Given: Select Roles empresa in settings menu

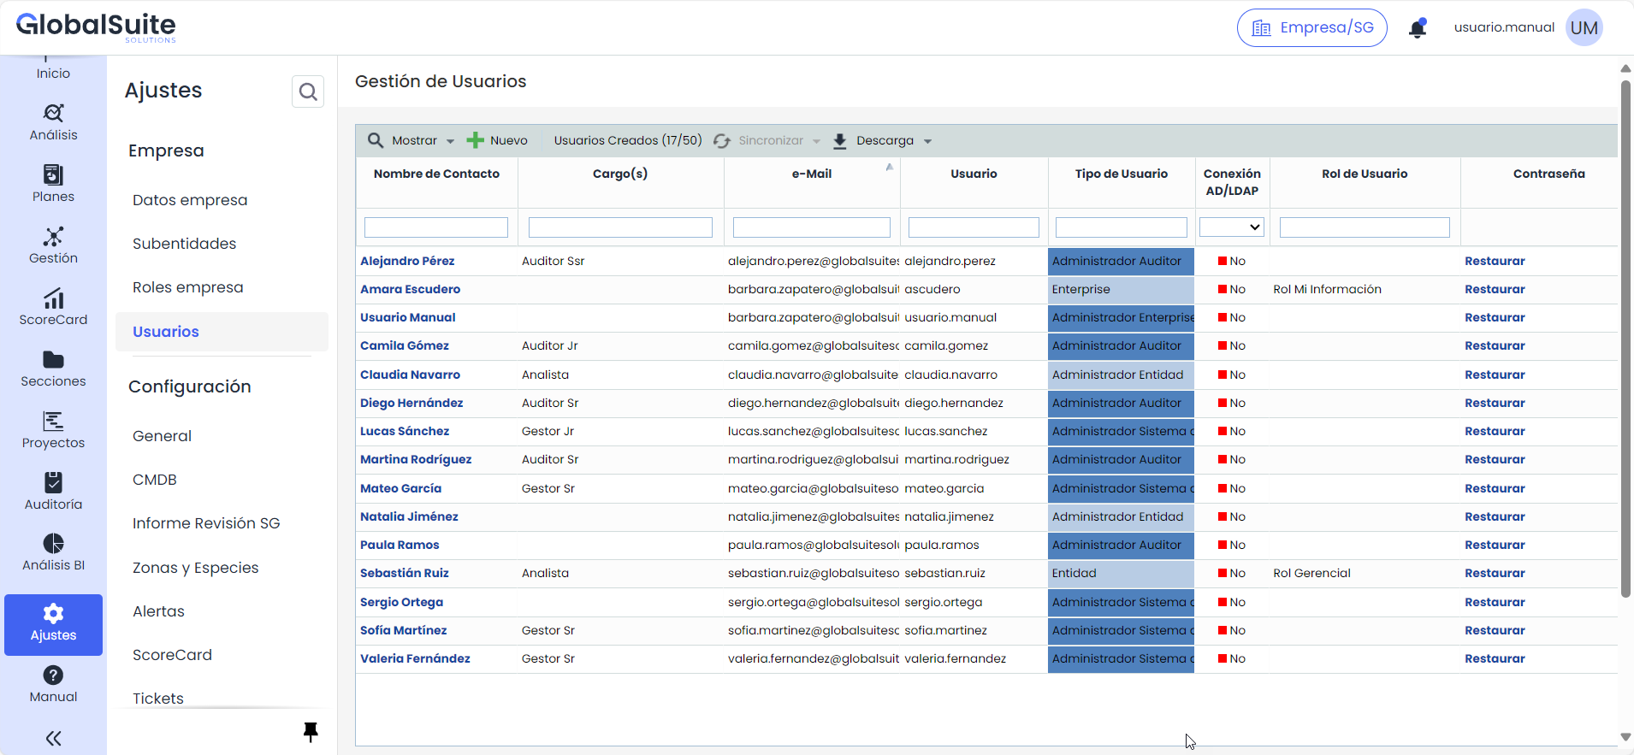Looking at the screenshot, I should pyautogui.click(x=187, y=287).
